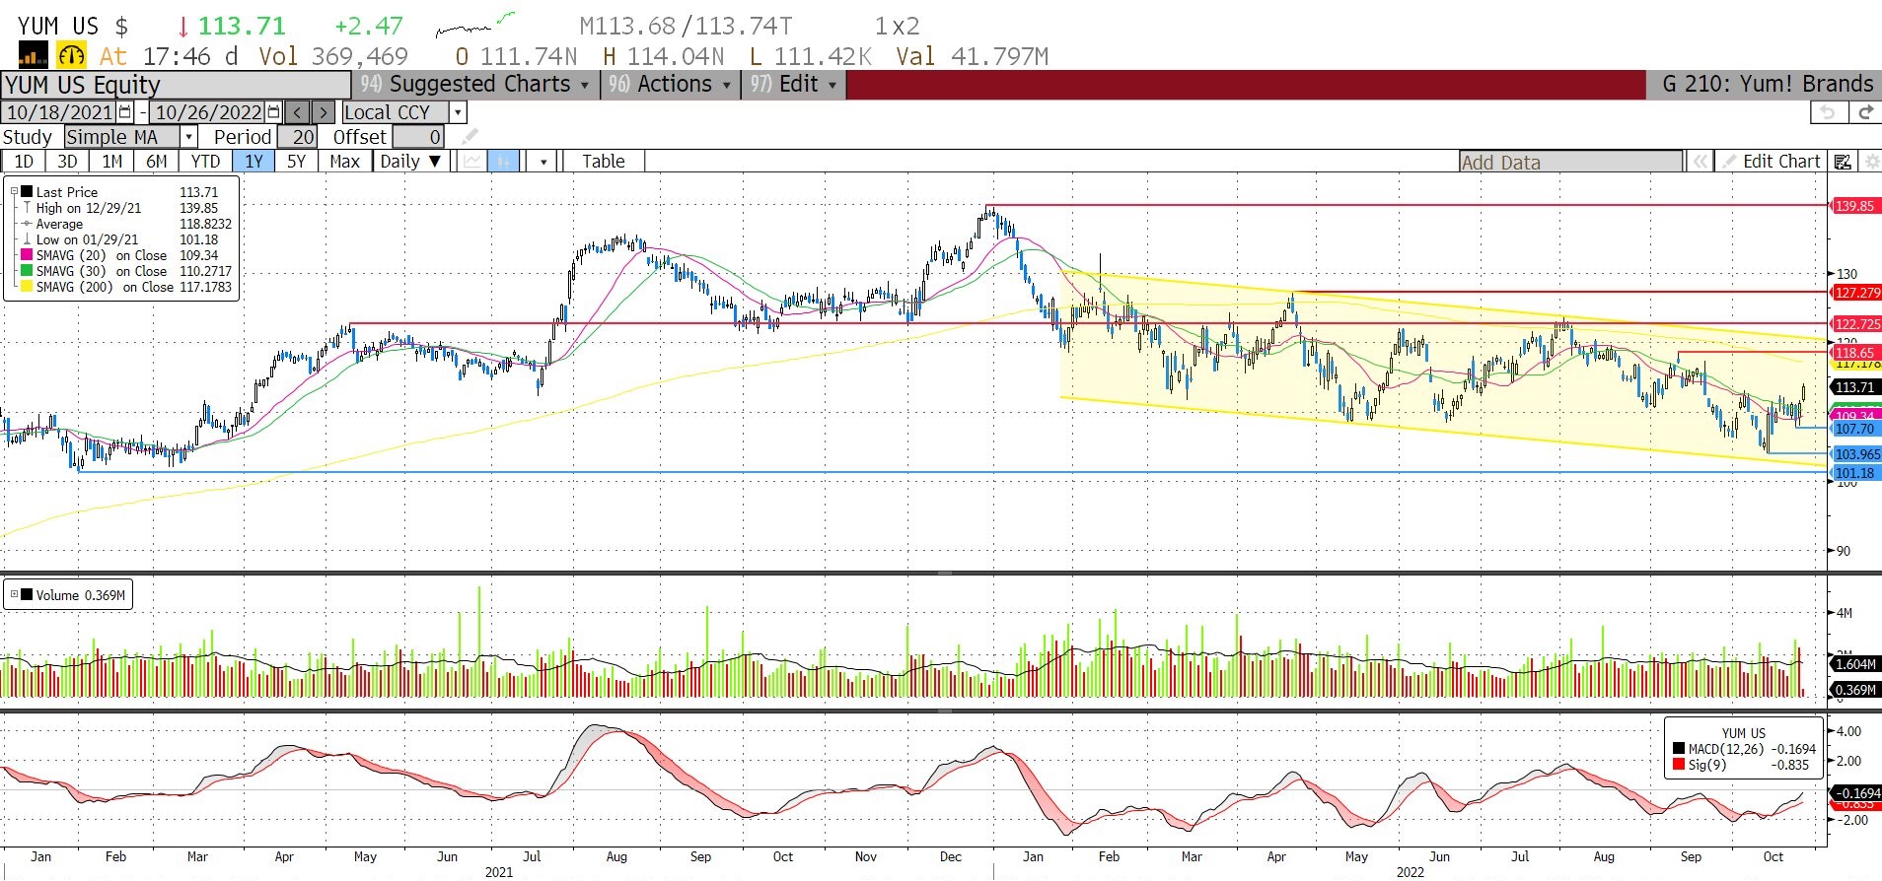Screen dimensions: 1882x881
Task: Open chart settings gear icon
Action: point(1870,162)
